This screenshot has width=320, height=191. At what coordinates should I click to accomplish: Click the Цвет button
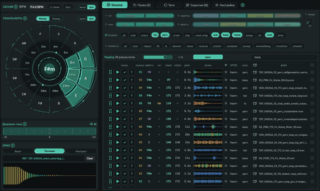(208, 57)
